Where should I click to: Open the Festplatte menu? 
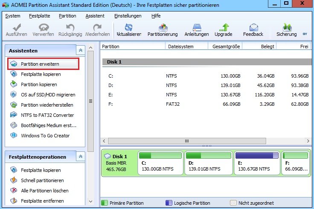click(39, 16)
